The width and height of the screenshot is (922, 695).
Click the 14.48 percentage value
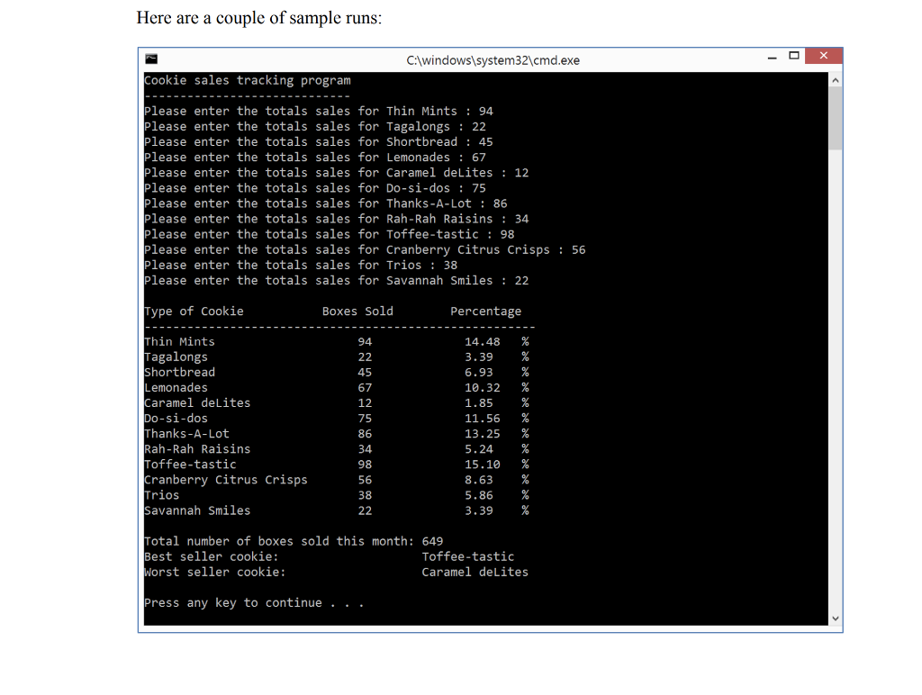point(483,341)
